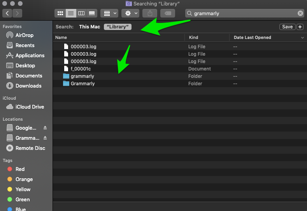Select the third 000003.log file
This screenshot has height=211, width=307.
coord(180,62)
